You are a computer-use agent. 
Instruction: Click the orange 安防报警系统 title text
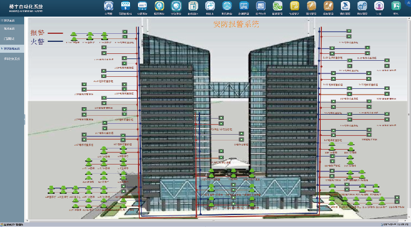click(x=236, y=24)
